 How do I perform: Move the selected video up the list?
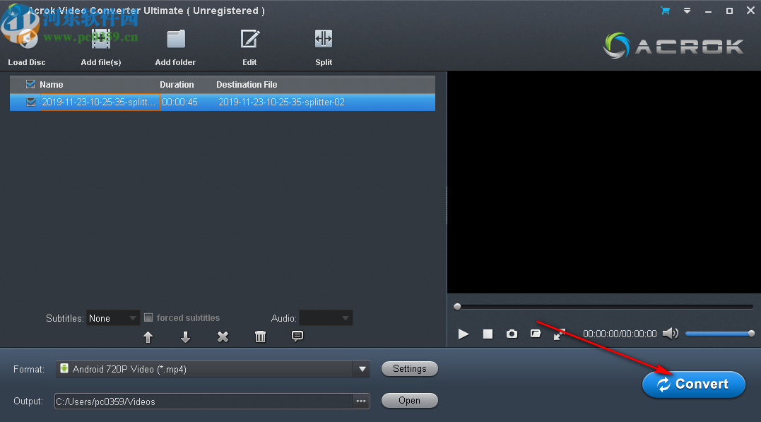148,337
